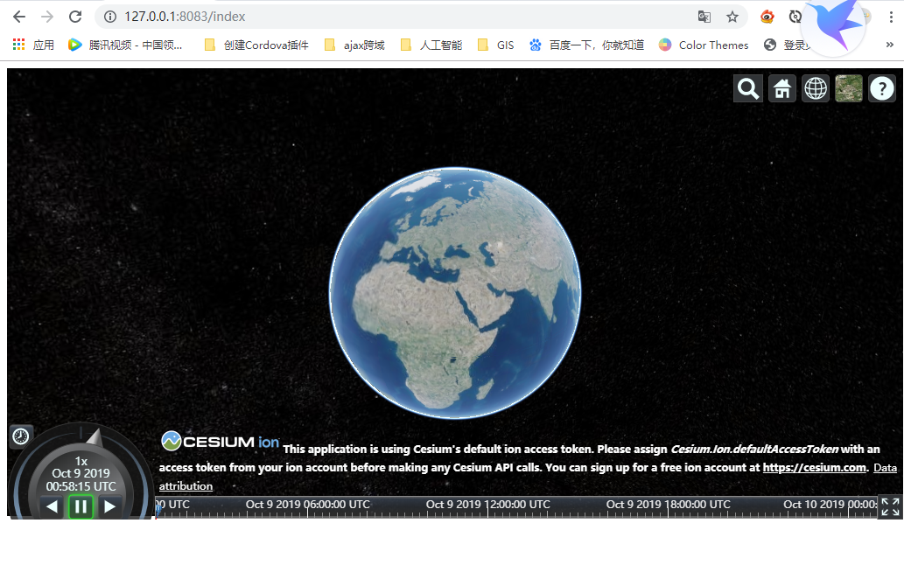Open the scene mode picker globe dropdown
The width and height of the screenshot is (904, 565).
[x=815, y=88]
